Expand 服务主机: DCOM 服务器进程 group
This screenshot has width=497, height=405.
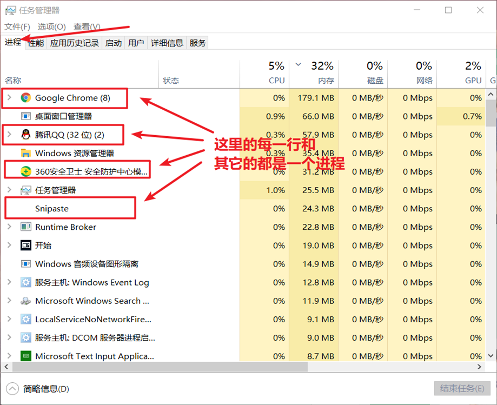pos(10,337)
